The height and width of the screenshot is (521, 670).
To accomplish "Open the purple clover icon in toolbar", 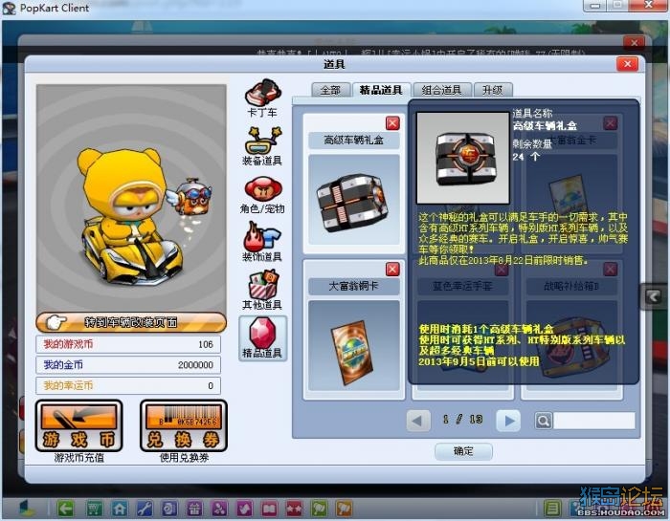I will 219,509.
